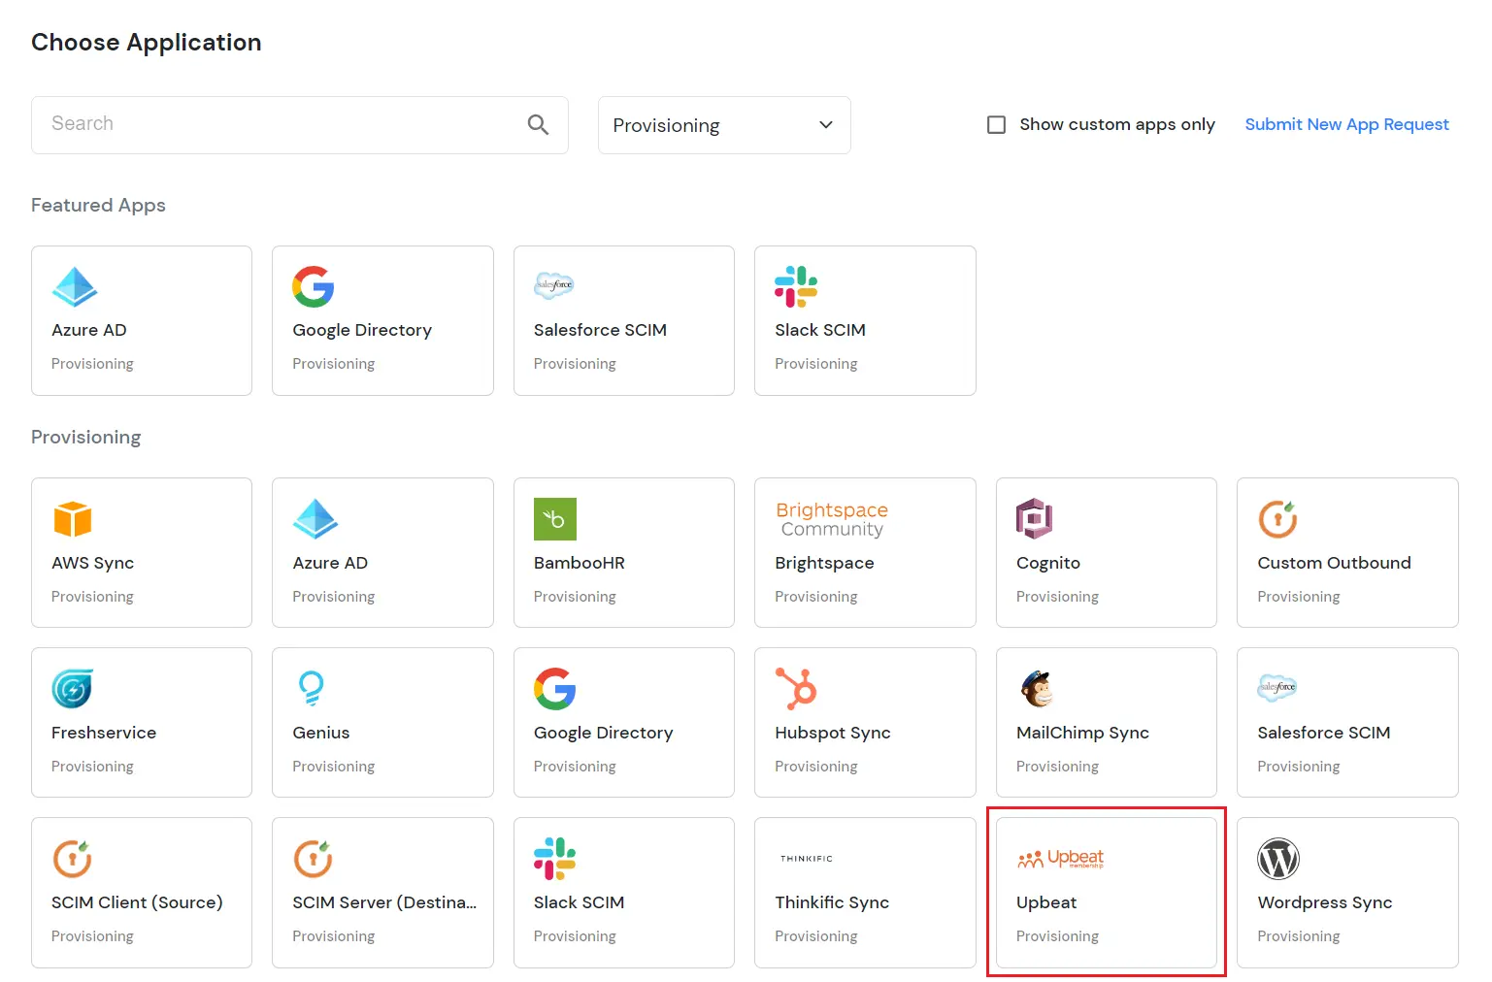
Task: Click the Cognito app name
Action: (x=1048, y=563)
